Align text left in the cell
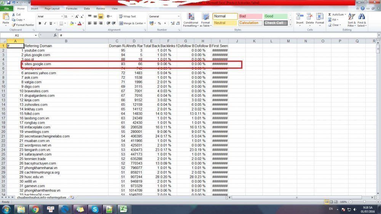Screen dimensions: 381x214 [x=90, y=23]
